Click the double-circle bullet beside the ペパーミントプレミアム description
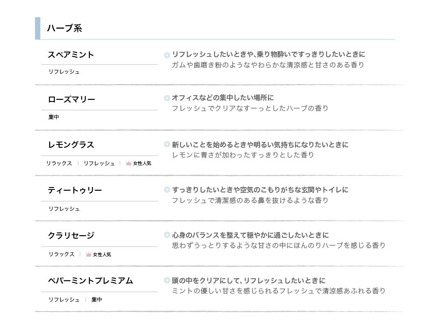Screen dimensions: 428x325 [167, 280]
